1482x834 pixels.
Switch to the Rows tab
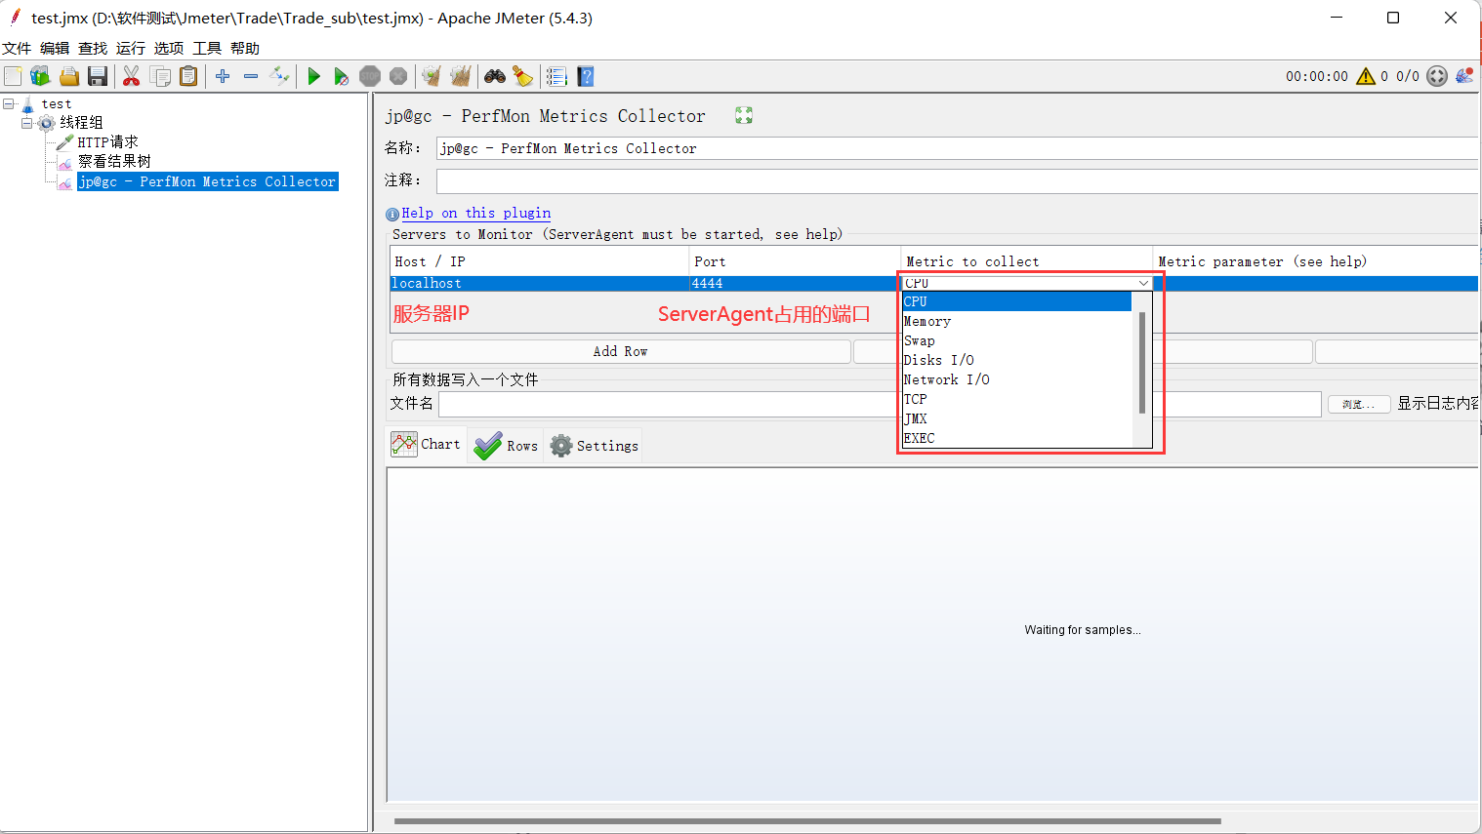pos(506,445)
